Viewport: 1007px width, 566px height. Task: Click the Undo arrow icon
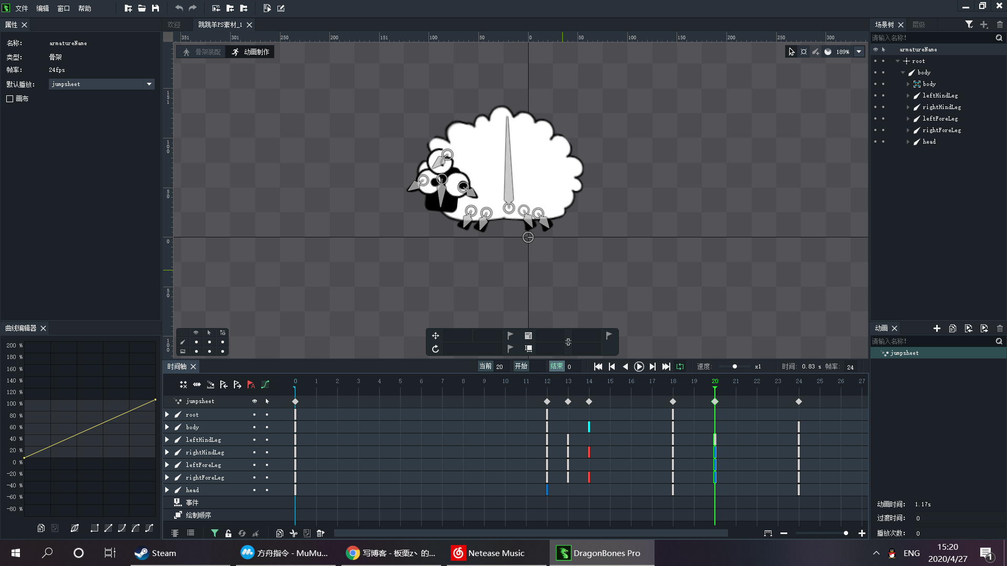coord(179,8)
